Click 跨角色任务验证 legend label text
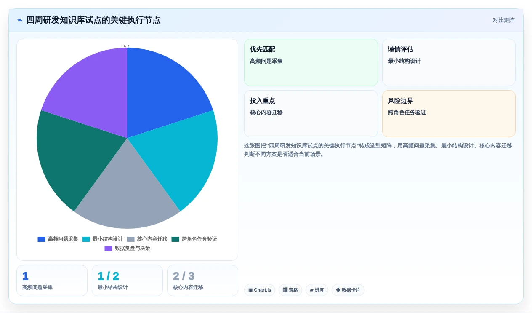Screen dimensions: 532x313 click(199, 239)
